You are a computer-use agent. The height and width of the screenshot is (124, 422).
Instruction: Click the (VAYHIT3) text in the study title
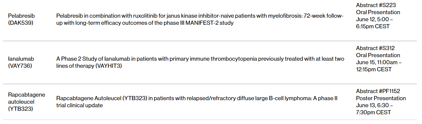[109, 66]
